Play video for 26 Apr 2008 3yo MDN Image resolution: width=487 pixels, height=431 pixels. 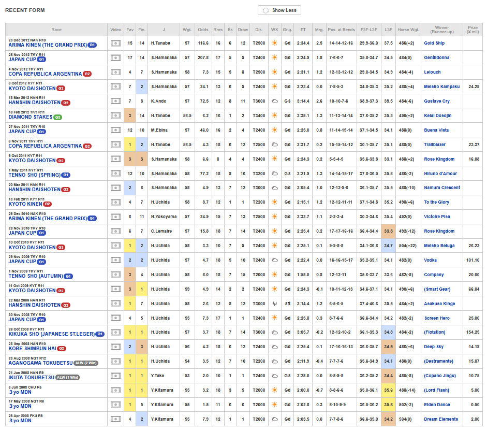(x=115, y=419)
